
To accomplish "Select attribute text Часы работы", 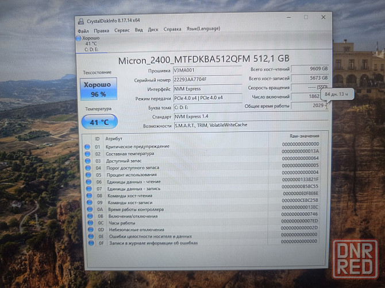I will (x=122, y=223).
